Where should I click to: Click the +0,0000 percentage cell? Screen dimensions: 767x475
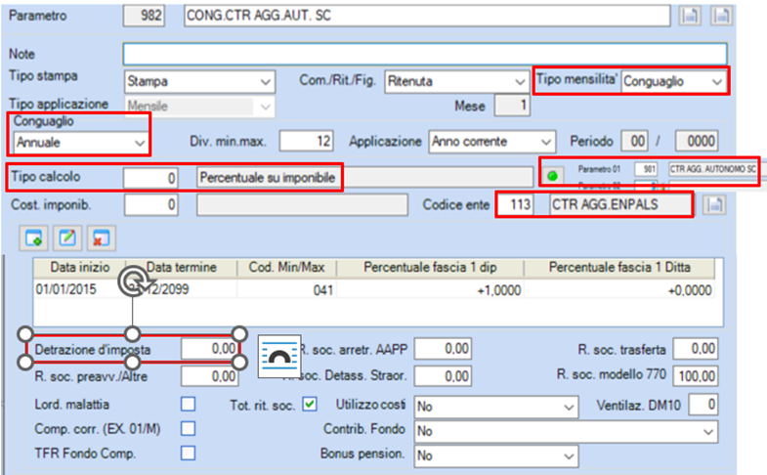tap(619, 290)
